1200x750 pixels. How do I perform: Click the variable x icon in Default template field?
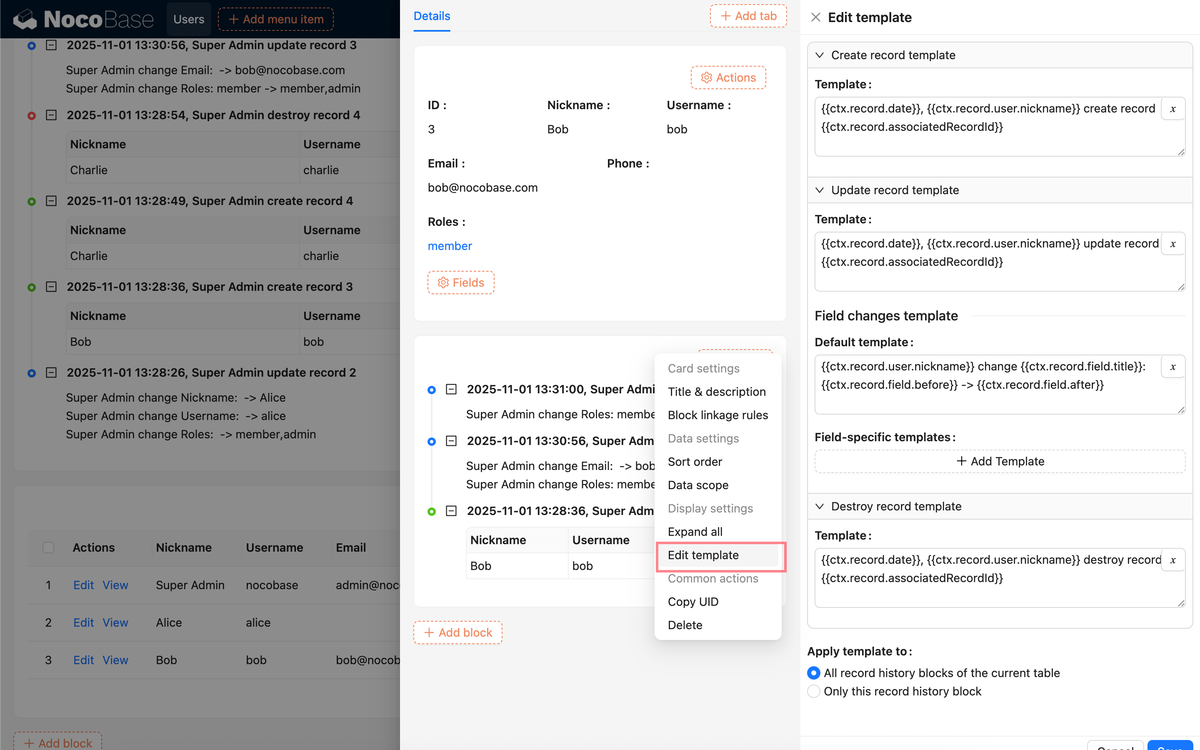[1172, 367]
